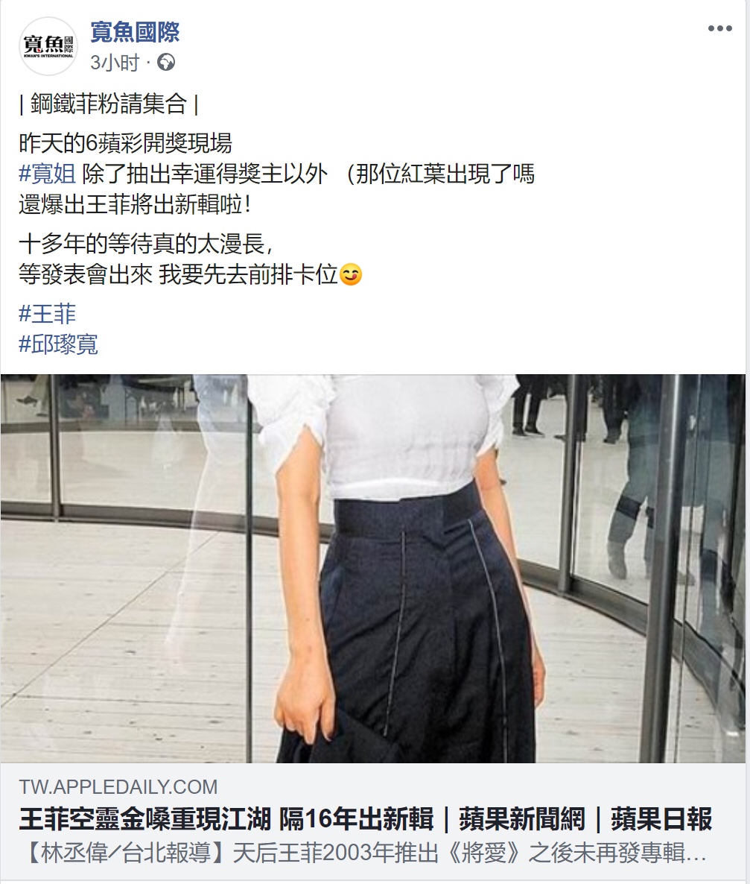Open the TW.APPLEDAILY.COM source link
This screenshot has height=884, width=750.
pos(118,786)
